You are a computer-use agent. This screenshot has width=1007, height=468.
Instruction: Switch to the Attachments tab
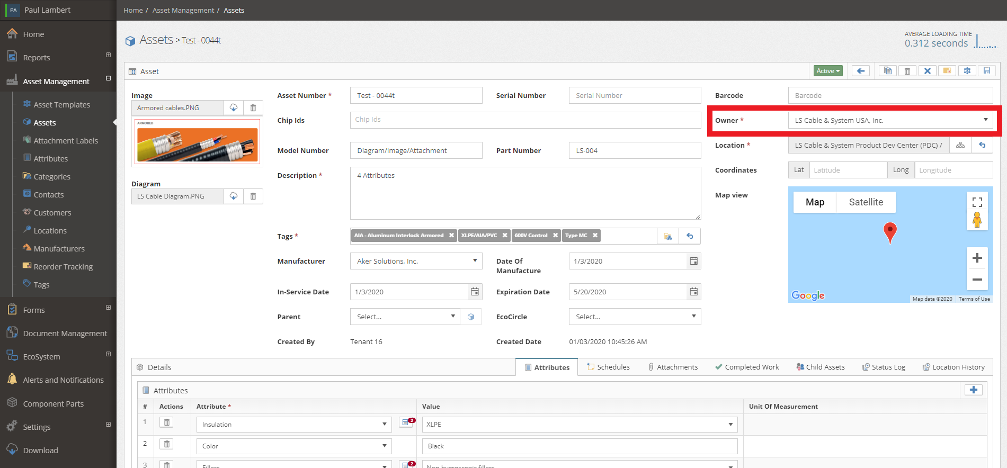(673, 367)
